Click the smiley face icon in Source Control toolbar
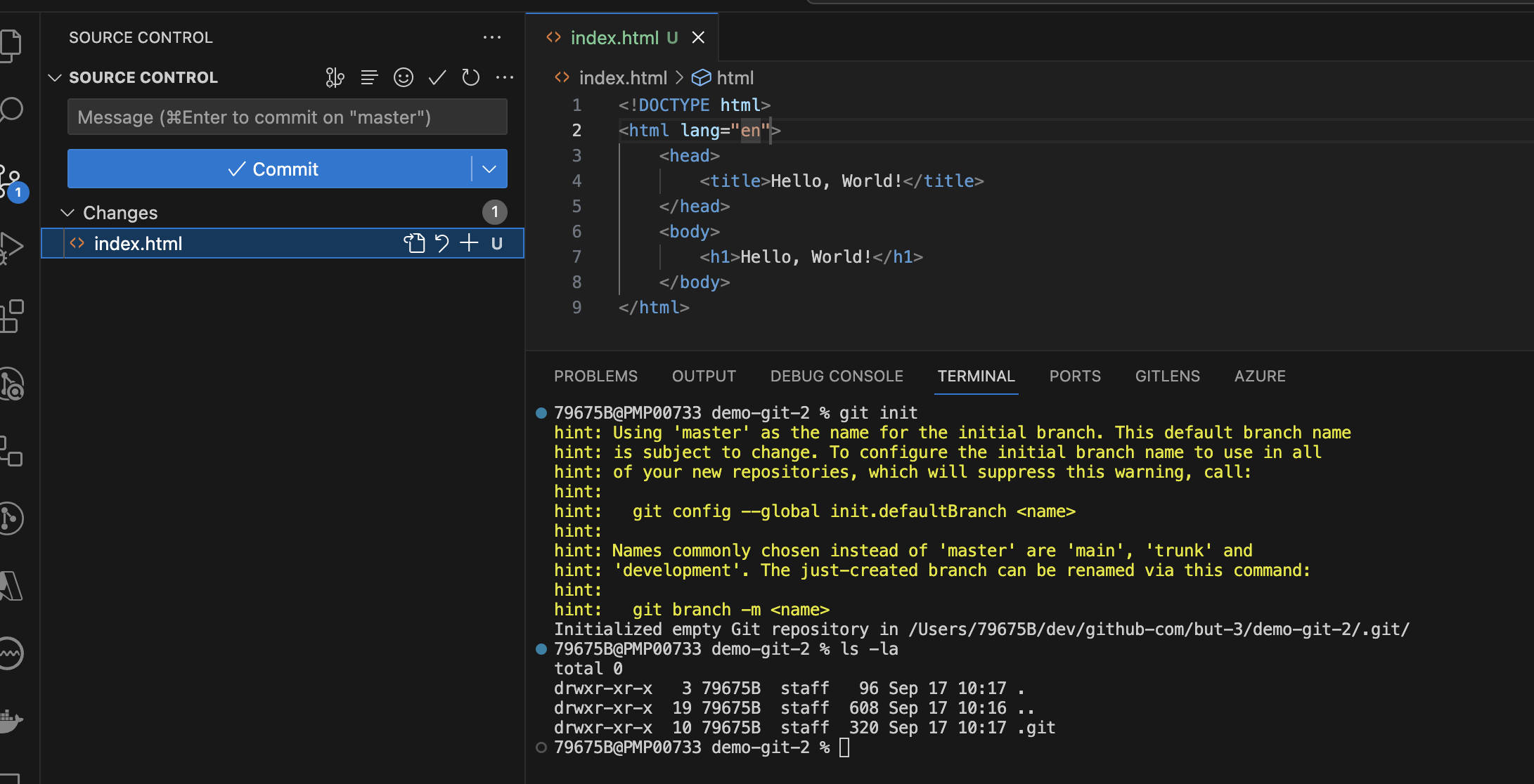This screenshot has height=784, width=1534. (404, 77)
